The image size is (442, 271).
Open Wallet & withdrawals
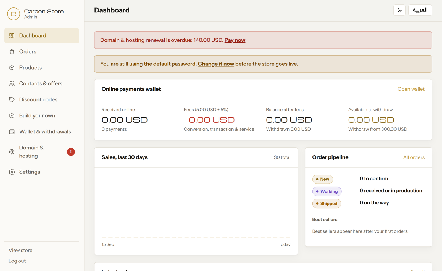tap(42, 132)
